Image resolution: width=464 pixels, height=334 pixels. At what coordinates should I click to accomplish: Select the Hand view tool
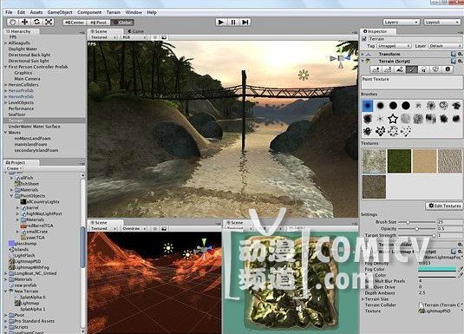(13, 22)
